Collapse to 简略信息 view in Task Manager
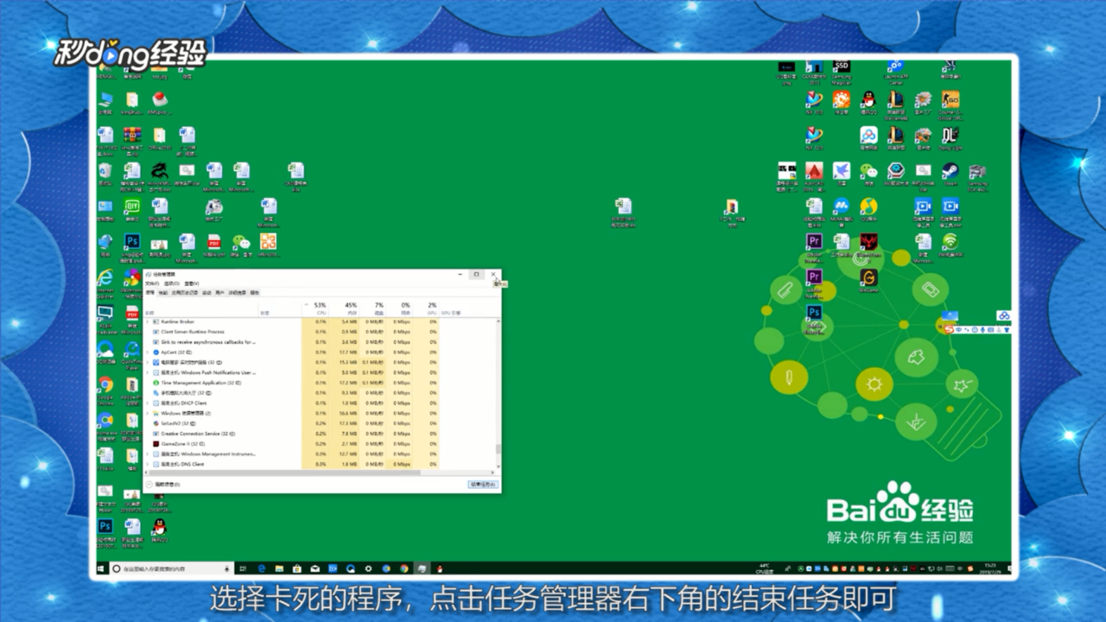 163,485
